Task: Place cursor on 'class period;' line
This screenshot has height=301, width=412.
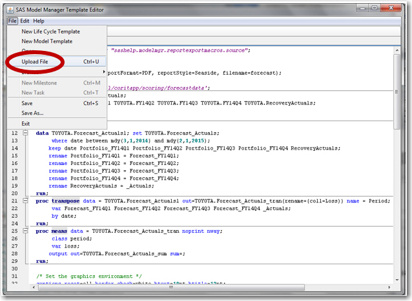Action: click(x=72, y=238)
